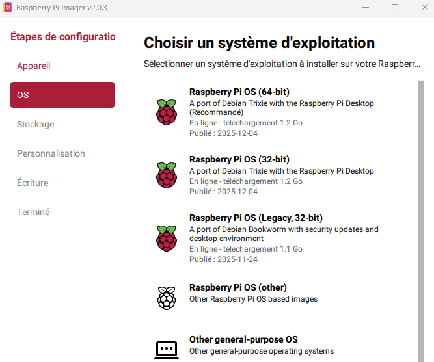Choose Raspberry Pi OS (64-bit) title
434x362 pixels.
[x=239, y=91]
